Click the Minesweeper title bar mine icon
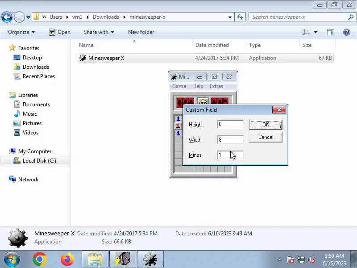This screenshot has width=357, height=268. [x=174, y=76]
